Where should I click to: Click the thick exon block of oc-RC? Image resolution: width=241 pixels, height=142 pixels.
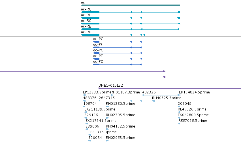point(90,12)
